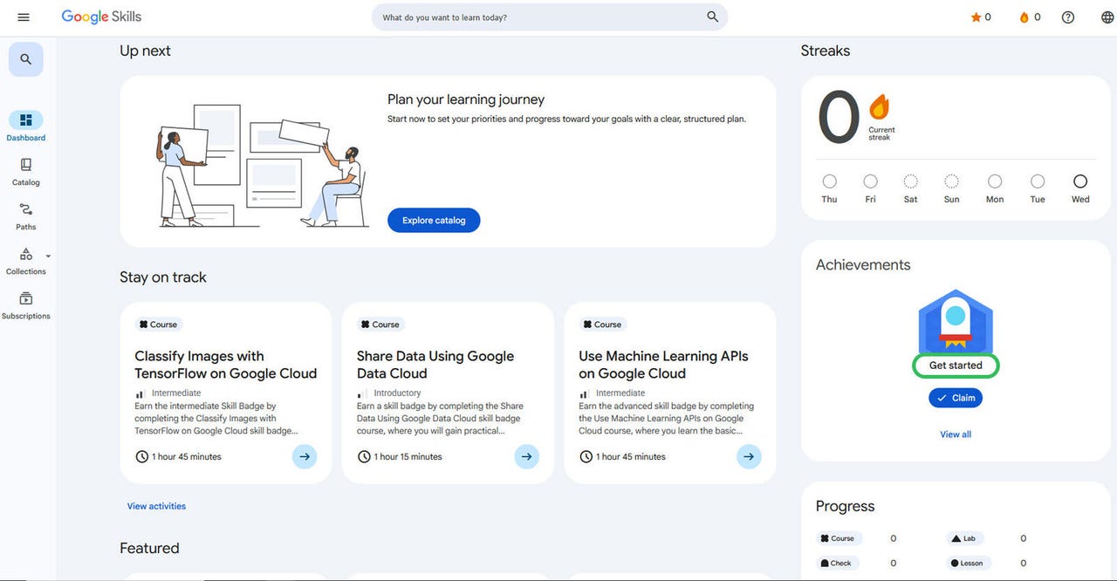1117x581 pixels.
Task: Claim the Get started achievement
Action: click(x=956, y=398)
